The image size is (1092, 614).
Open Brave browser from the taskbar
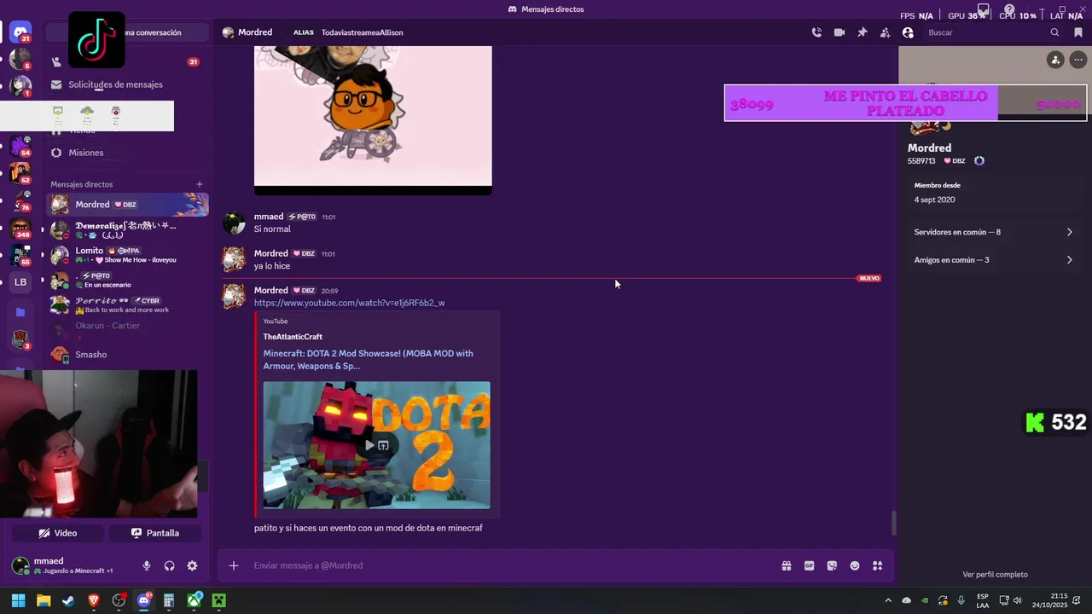pos(94,601)
